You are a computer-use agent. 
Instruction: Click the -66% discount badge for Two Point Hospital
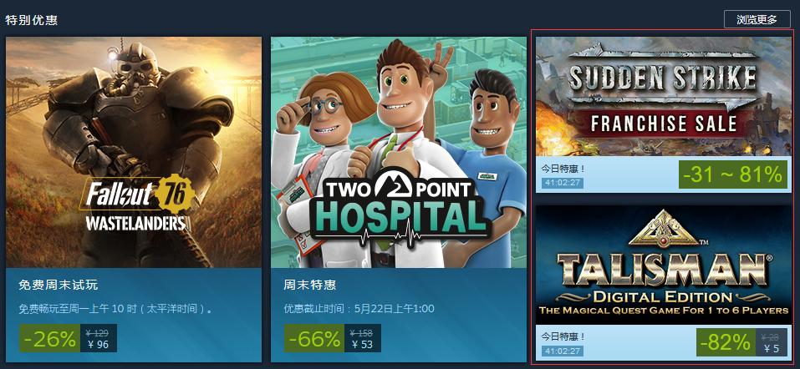(314, 338)
